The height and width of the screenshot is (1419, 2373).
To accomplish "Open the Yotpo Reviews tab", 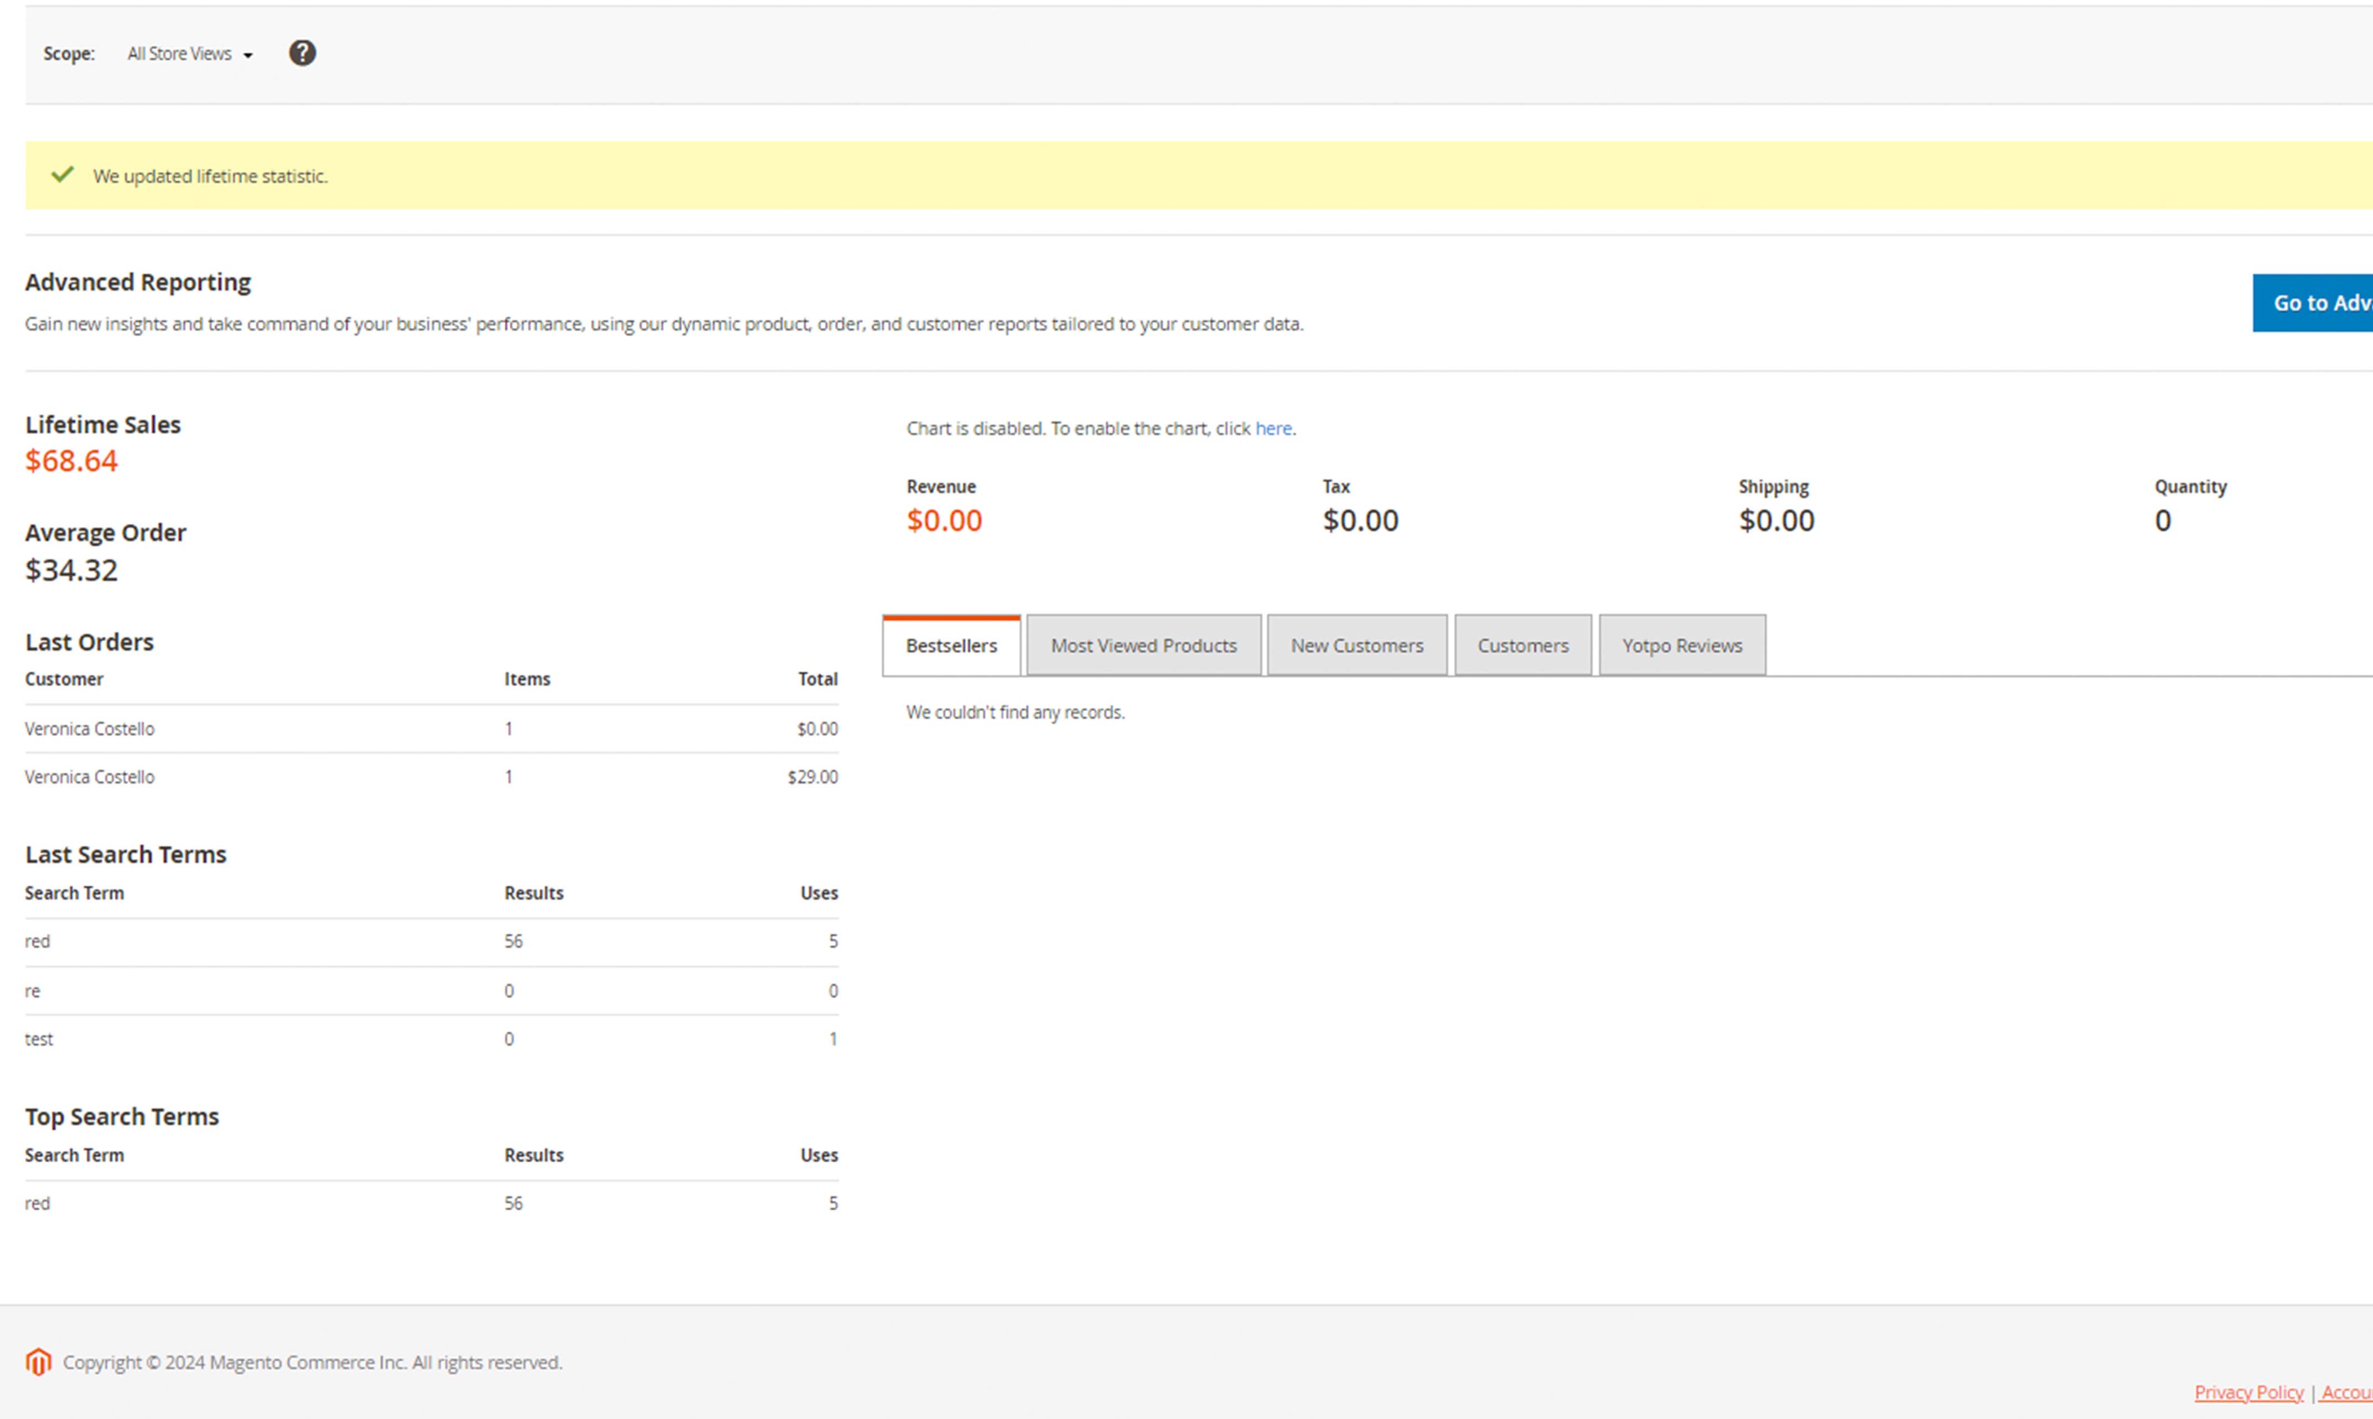I will pyautogui.click(x=1681, y=646).
